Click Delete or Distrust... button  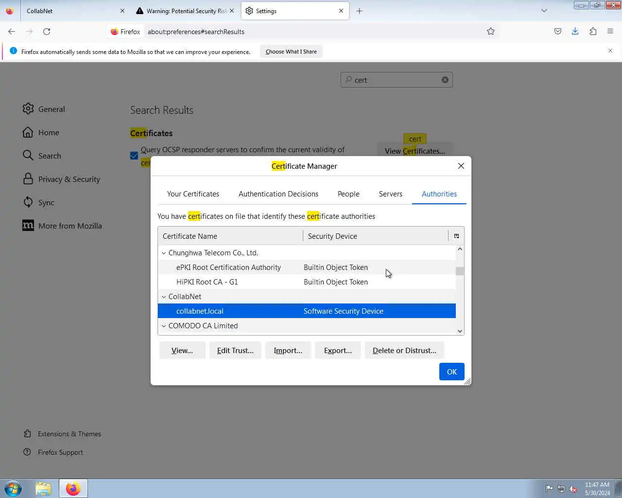[x=404, y=350]
